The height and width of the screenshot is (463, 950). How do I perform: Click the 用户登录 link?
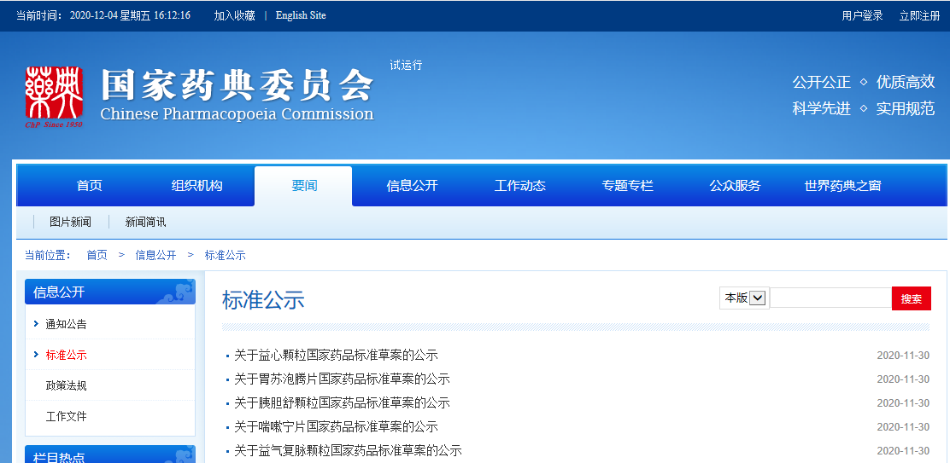click(862, 15)
